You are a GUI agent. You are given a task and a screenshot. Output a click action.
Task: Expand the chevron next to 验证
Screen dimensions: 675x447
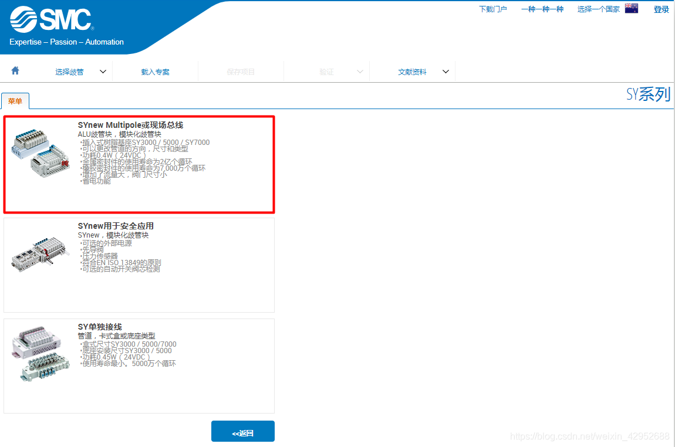tap(360, 72)
